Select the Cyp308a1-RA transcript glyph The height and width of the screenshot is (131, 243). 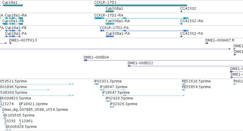pyautogui.click(x=110, y=24)
